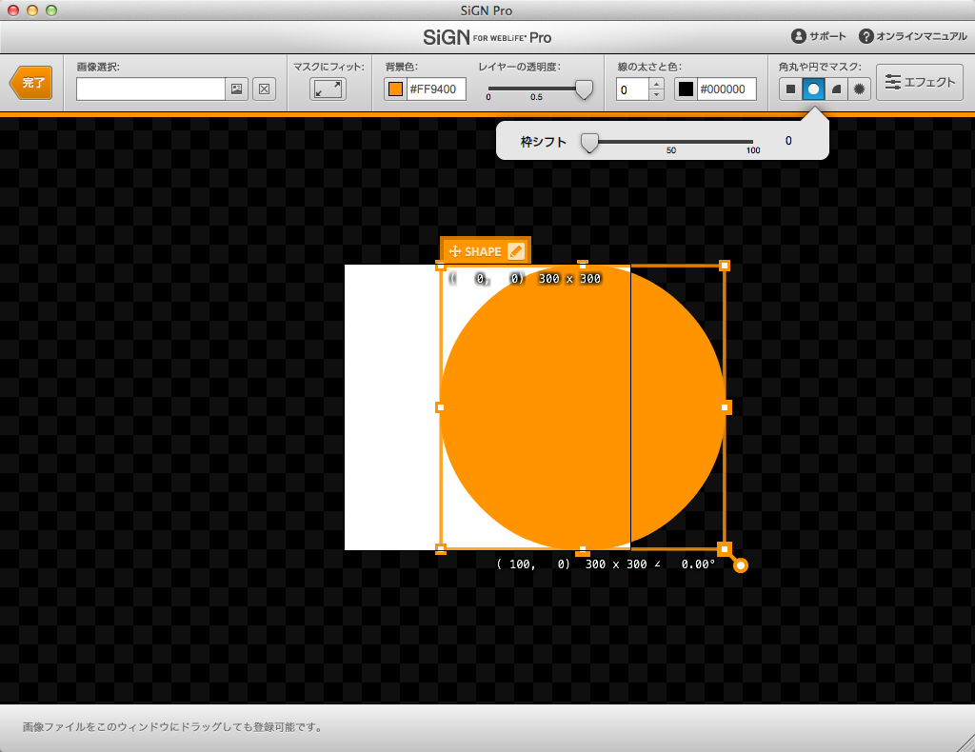Increase line thickness with up arrow
Screen dimensions: 975x752
[x=657, y=84]
